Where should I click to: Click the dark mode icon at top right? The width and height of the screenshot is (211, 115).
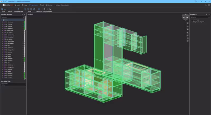pos(206,5)
